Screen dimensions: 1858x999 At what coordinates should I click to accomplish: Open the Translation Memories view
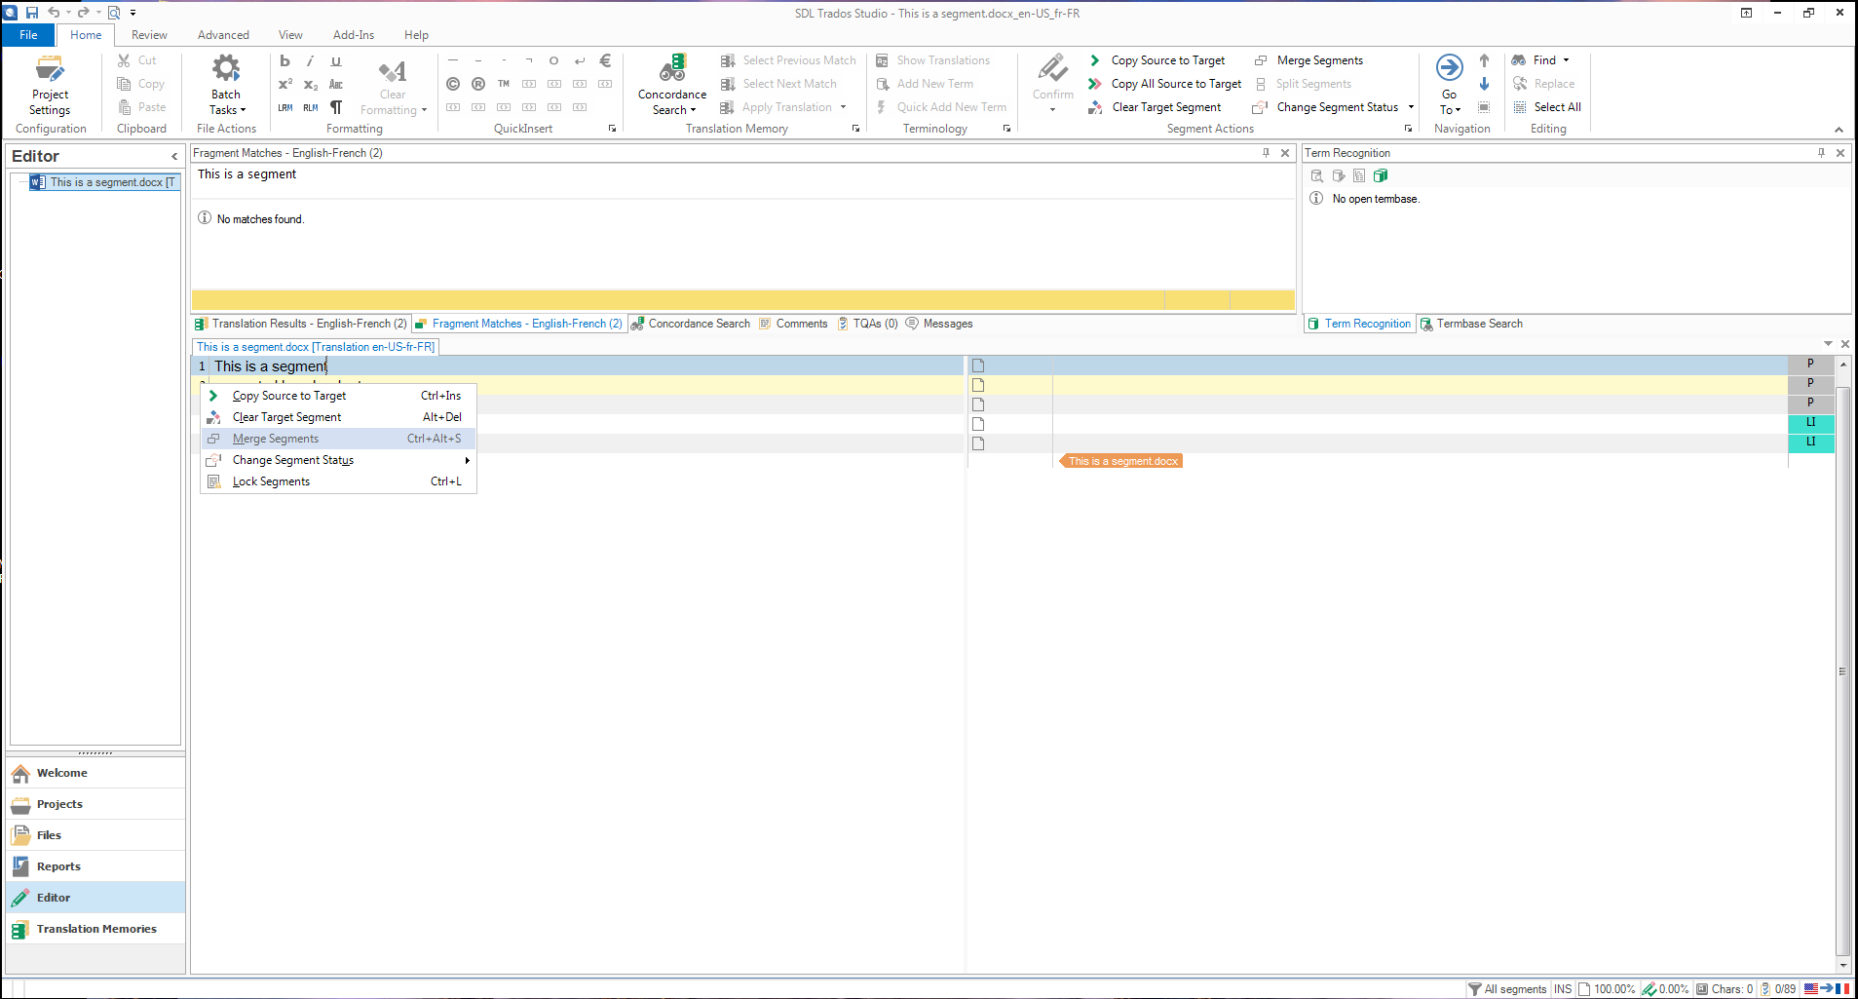coord(95,929)
